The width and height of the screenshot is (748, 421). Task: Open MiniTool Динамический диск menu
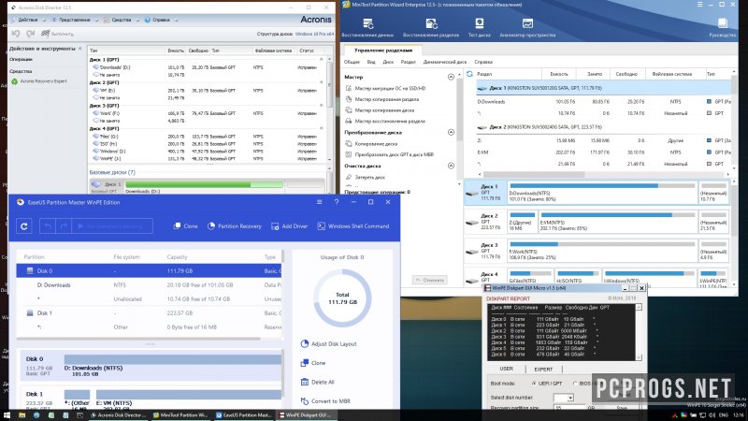click(445, 62)
